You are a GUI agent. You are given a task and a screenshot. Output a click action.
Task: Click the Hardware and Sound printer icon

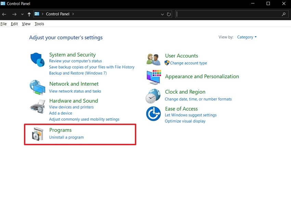(x=37, y=107)
